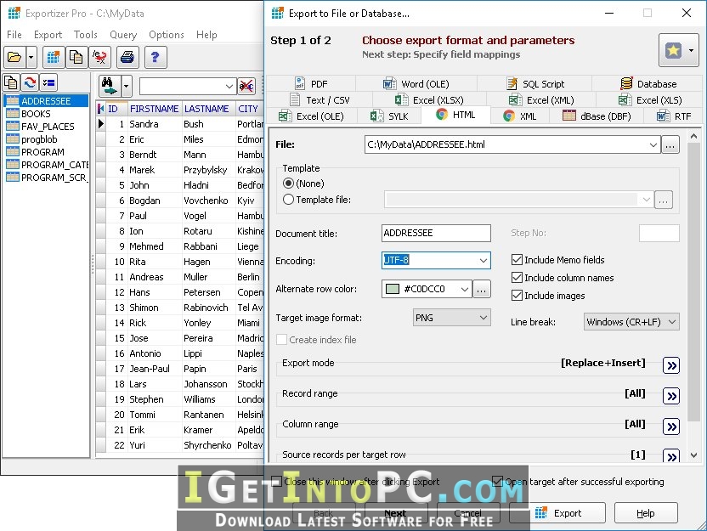The width and height of the screenshot is (707, 531).
Task: Toggle the Include column names checkbox
Action: coord(517,278)
